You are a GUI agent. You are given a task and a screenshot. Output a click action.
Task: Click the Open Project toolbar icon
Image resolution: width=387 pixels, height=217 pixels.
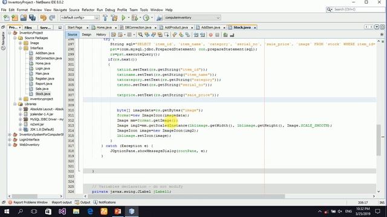click(24, 17)
